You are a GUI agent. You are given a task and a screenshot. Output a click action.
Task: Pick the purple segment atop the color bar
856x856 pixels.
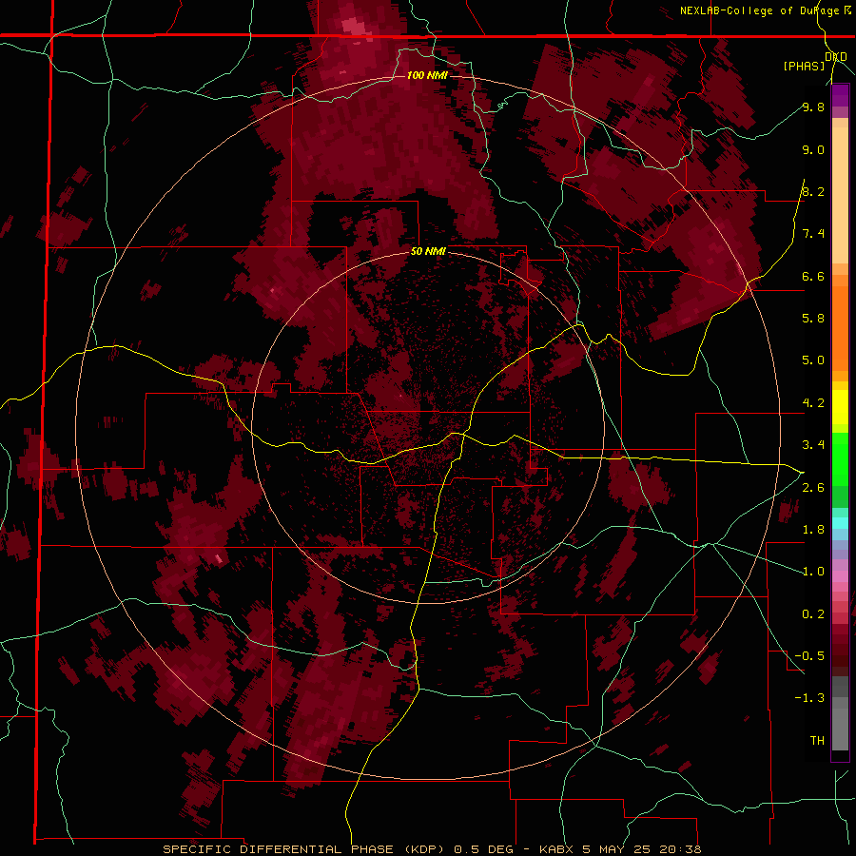(x=840, y=95)
